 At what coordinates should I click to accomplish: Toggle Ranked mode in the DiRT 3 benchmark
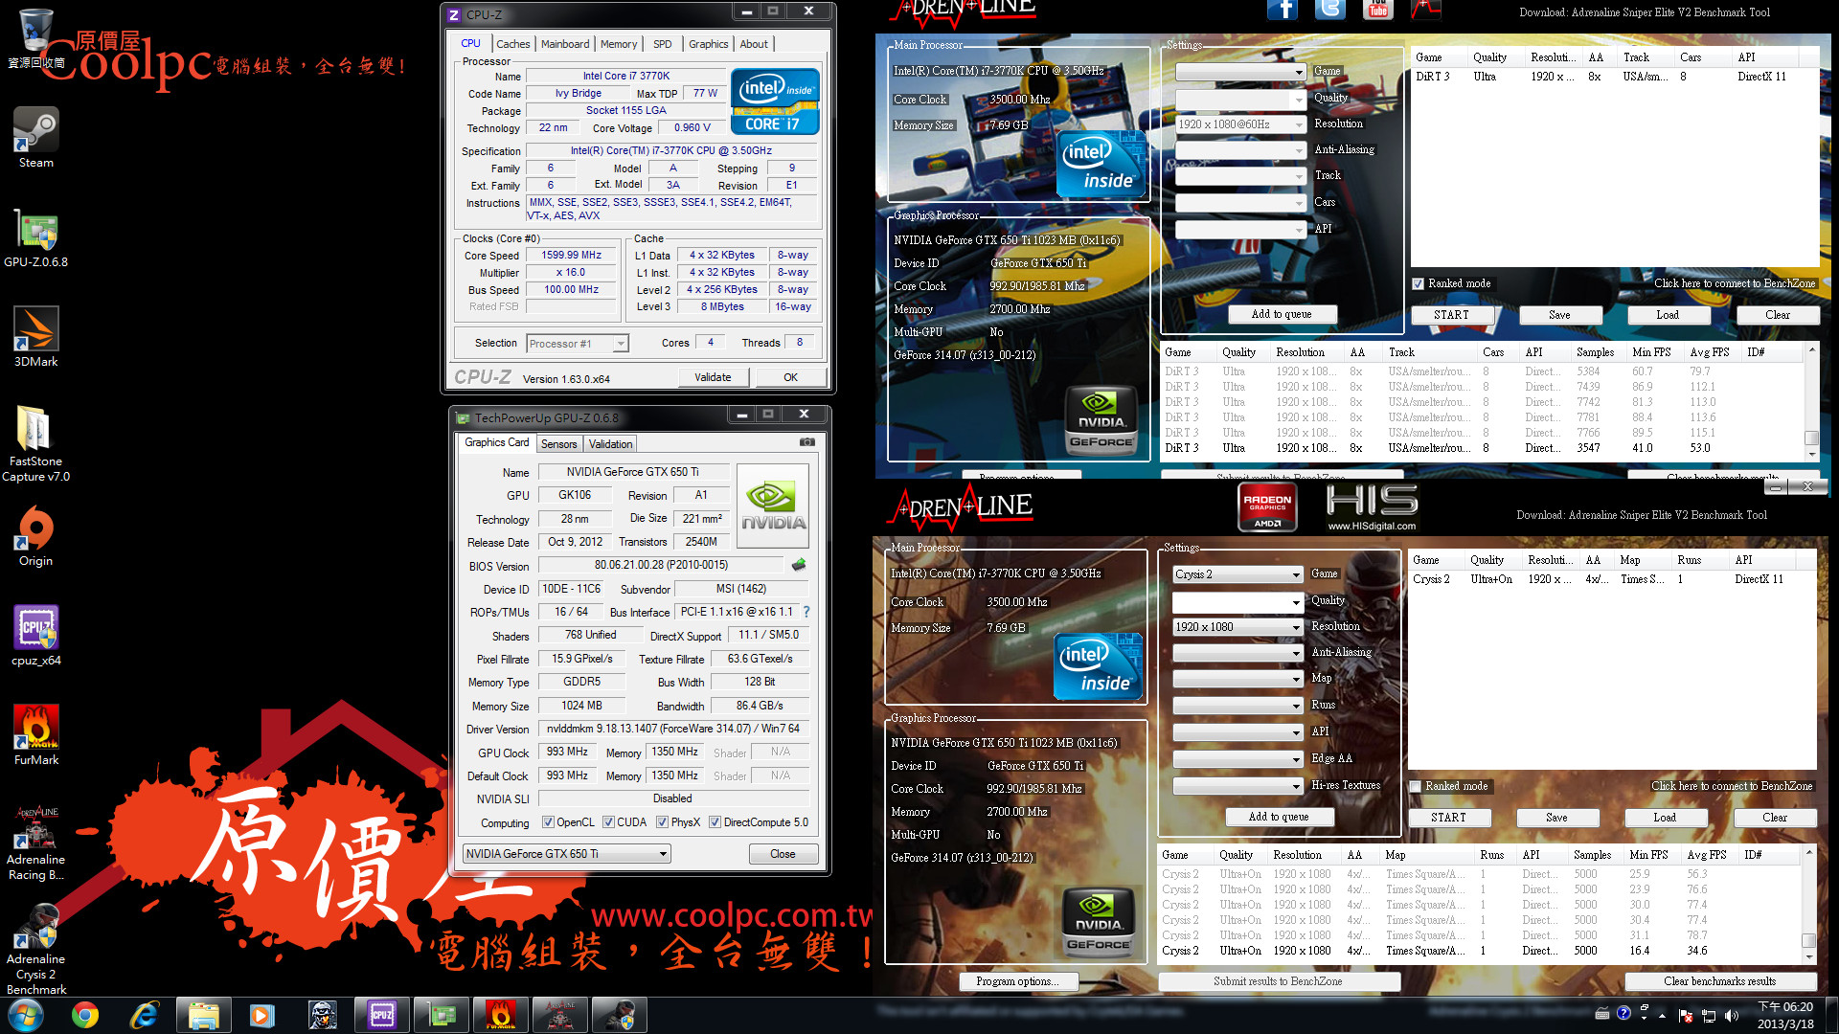coord(1418,283)
